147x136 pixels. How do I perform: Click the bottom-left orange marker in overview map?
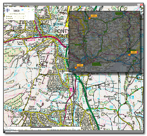[76, 67]
